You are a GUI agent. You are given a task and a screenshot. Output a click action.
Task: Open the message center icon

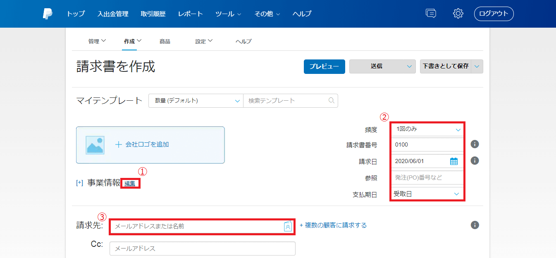(x=431, y=14)
